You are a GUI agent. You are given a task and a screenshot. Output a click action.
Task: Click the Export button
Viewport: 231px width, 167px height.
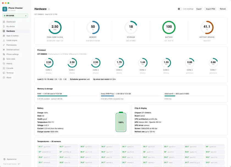(199, 9)
